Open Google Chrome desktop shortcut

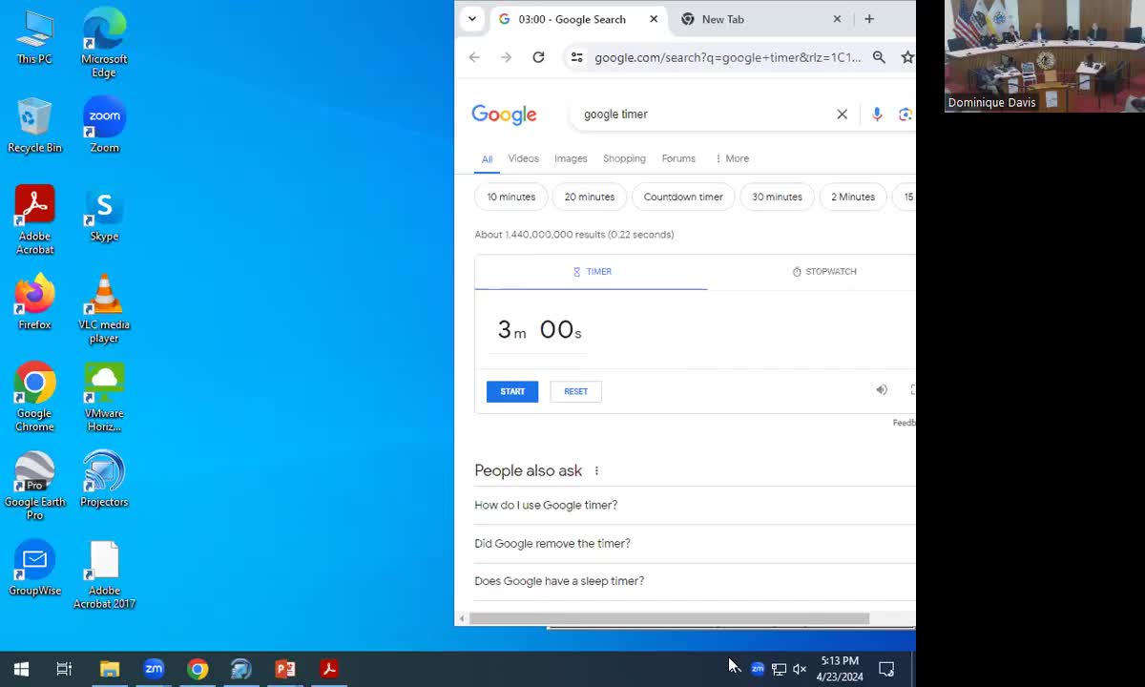(34, 398)
